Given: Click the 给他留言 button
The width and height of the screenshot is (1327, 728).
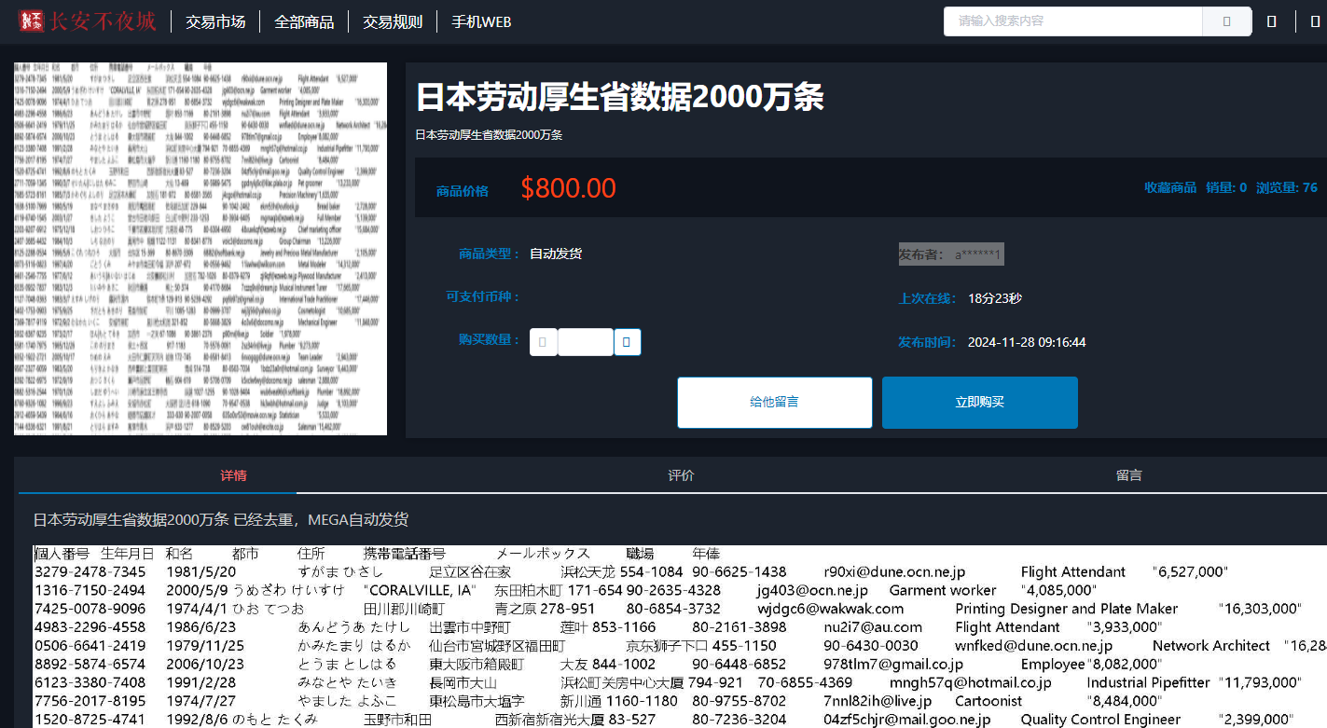Looking at the screenshot, I should [775, 403].
